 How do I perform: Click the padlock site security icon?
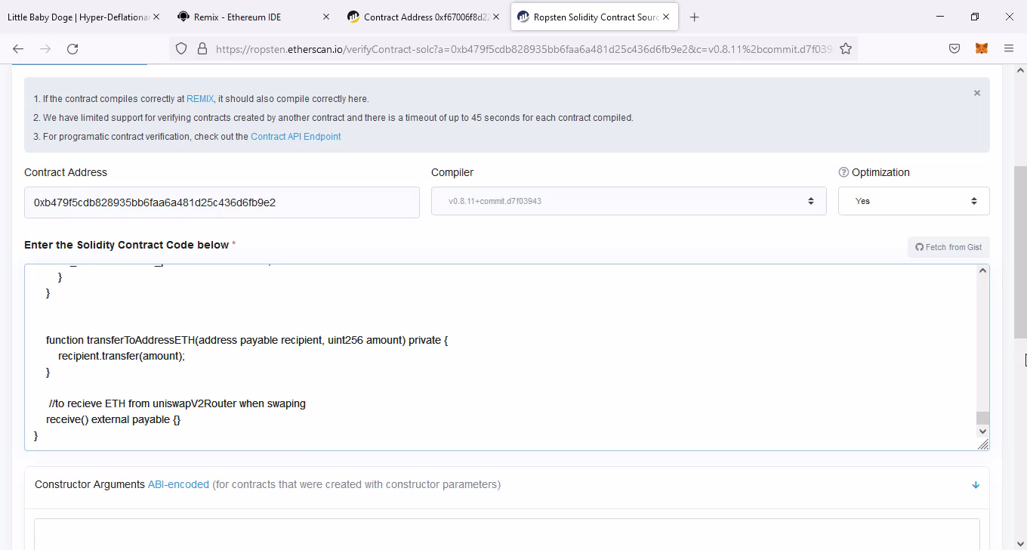pyautogui.click(x=202, y=49)
